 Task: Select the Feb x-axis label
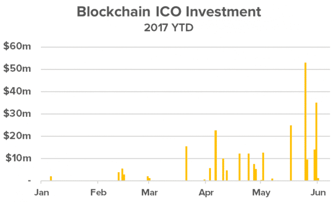tap(98, 191)
